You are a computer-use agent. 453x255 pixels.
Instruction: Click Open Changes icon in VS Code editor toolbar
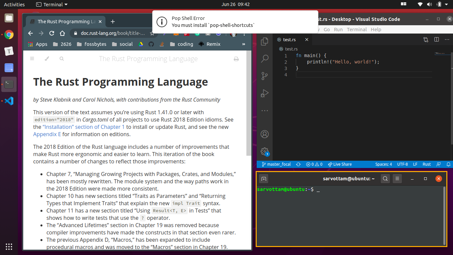[426, 40]
